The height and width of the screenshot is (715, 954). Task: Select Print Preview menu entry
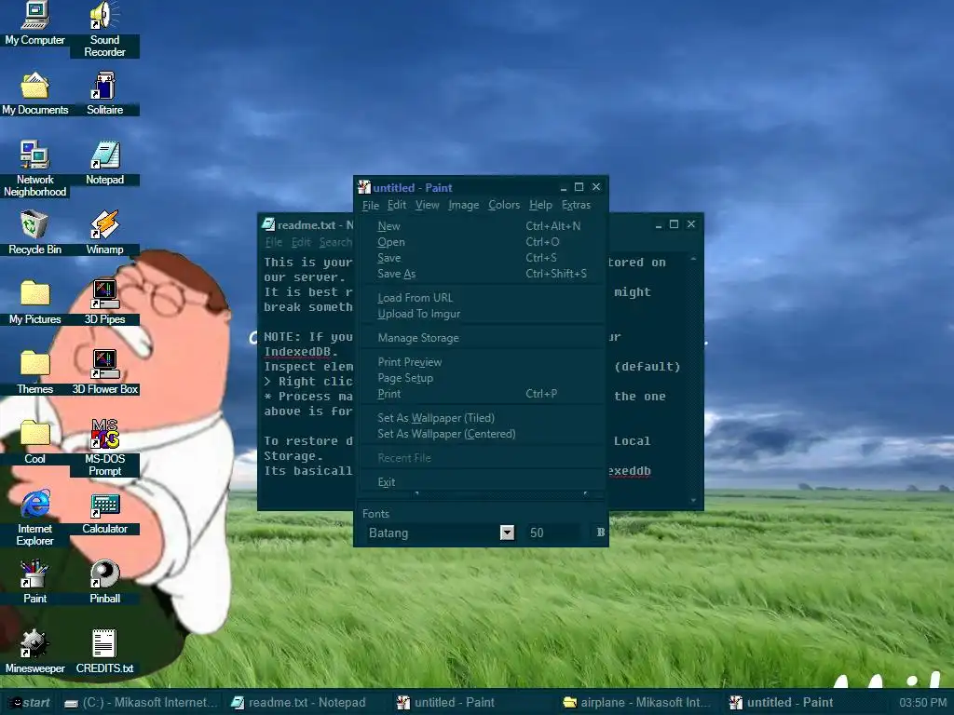tap(482, 362)
